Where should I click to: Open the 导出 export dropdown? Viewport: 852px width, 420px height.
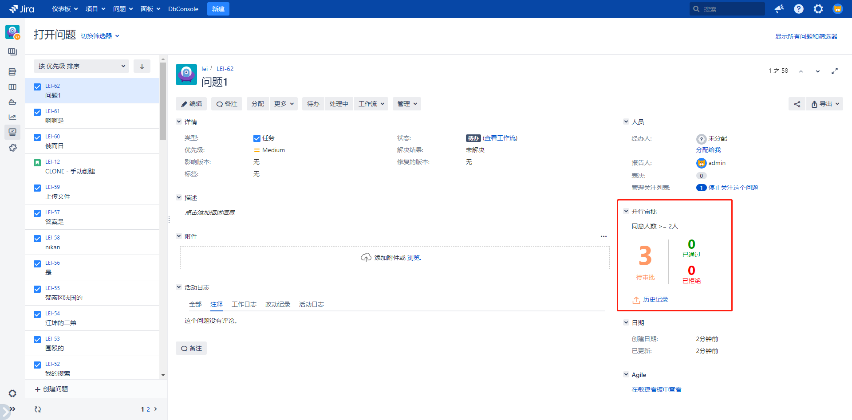825,104
